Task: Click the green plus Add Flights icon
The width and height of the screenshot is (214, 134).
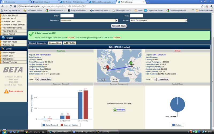Action: 115,110
